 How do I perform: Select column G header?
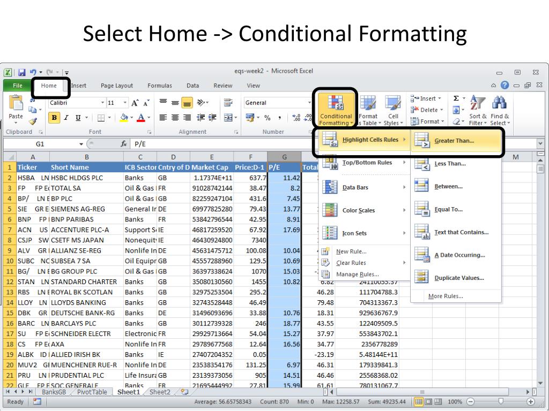click(x=284, y=157)
